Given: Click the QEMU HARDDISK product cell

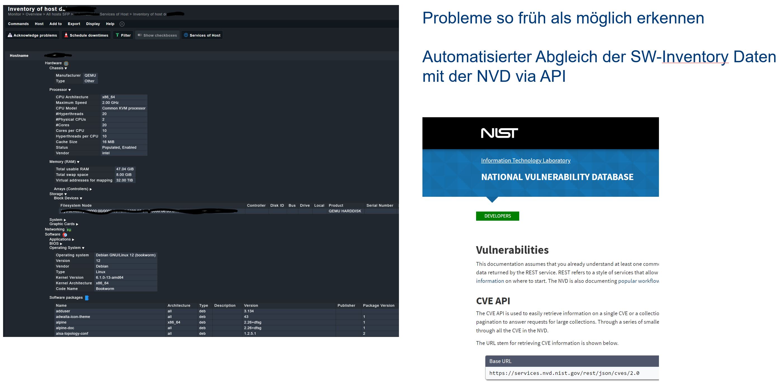Looking at the screenshot, I should tap(345, 211).
